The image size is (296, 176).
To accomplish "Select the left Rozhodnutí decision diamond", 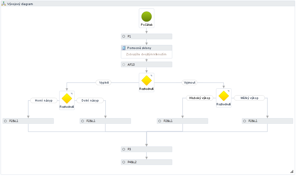I will point(67,98).
